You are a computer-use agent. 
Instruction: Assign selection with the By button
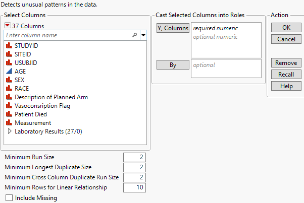(172, 65)
